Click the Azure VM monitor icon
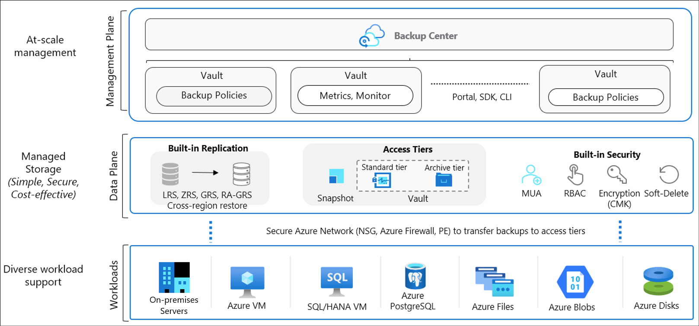This screenshot has width=699, height=326. pos(247,282)
